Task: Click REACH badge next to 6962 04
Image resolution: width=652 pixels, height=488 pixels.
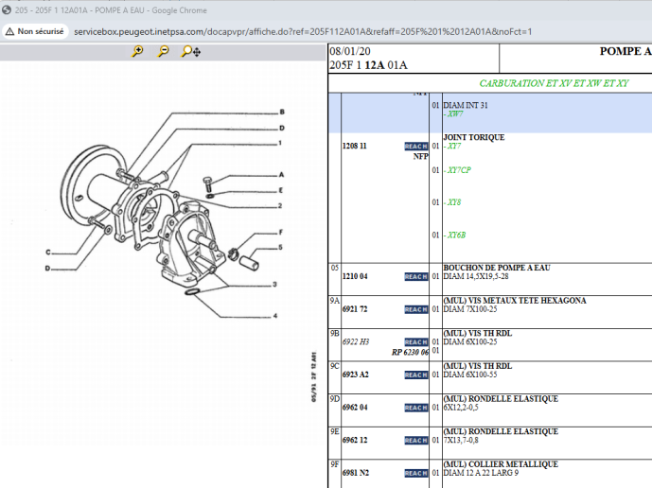Action: pos(415,408)
